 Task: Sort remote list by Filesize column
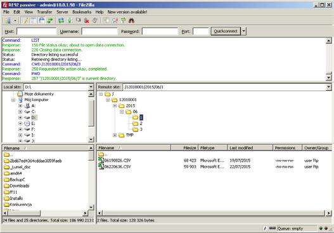coord(184,148)
